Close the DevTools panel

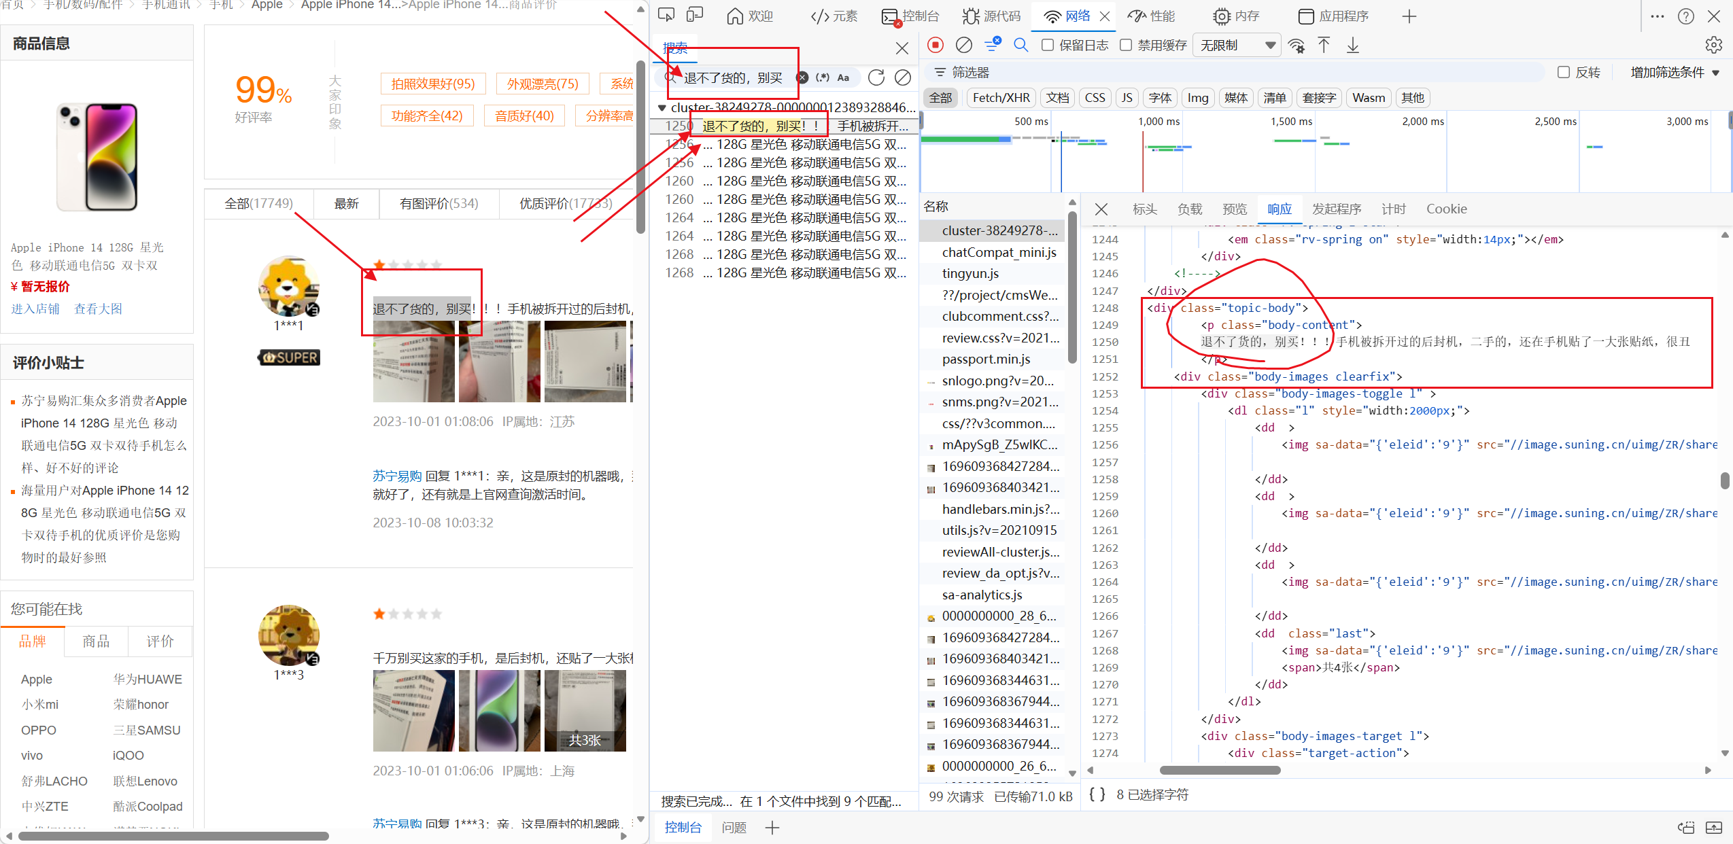coord(1714,16)
